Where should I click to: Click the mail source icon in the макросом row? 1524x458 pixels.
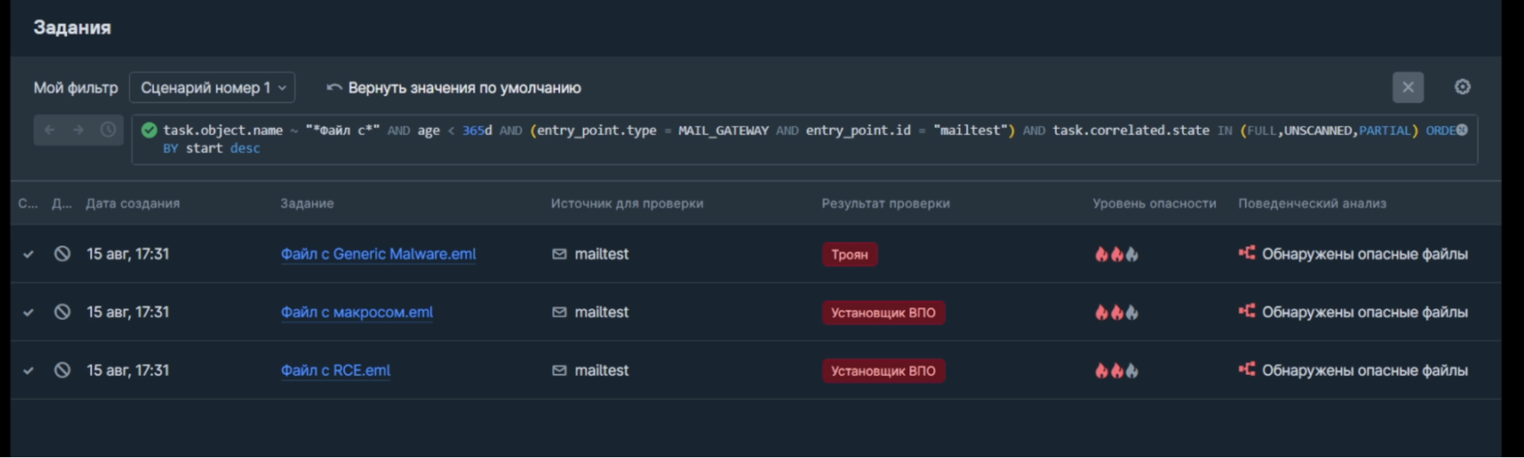pyautogui.click(x=559, y=312)
